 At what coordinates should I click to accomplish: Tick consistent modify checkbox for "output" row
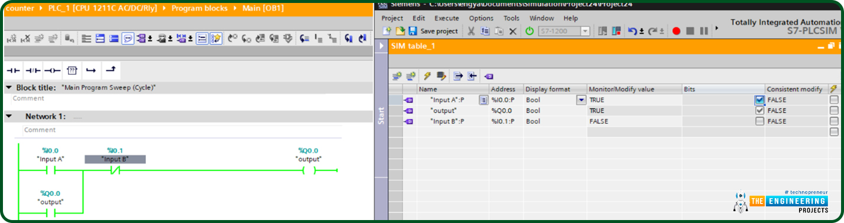click(x=834, y=110)
